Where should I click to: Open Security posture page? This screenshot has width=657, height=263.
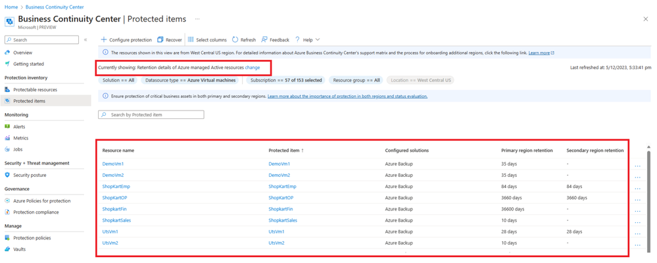(30, 175)
